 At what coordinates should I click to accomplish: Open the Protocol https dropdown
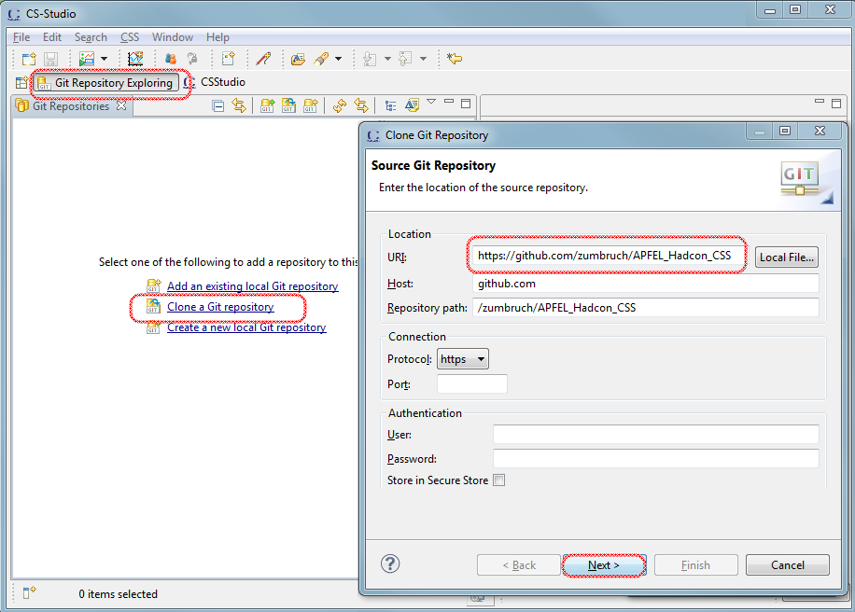462,359
